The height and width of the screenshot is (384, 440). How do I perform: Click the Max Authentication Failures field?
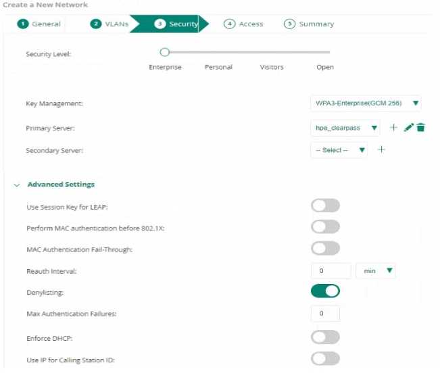[325, 314]
